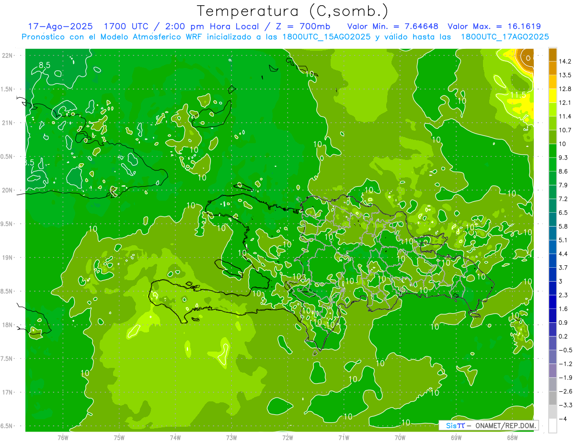The height and width of the screenshot is (444, 575).
Task: Pick the teal legend swatch between 5.8 and 6.5
Action: (552, 219)
